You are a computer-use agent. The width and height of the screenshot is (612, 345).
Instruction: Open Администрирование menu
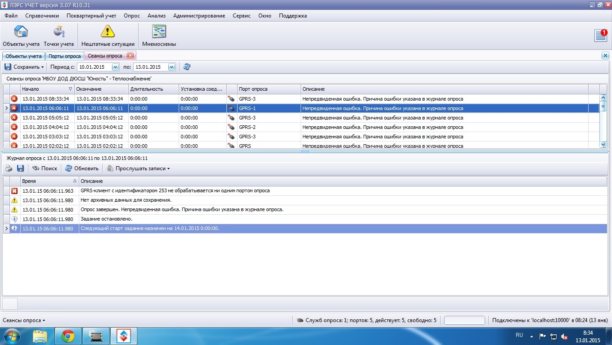tap(199, 16)
